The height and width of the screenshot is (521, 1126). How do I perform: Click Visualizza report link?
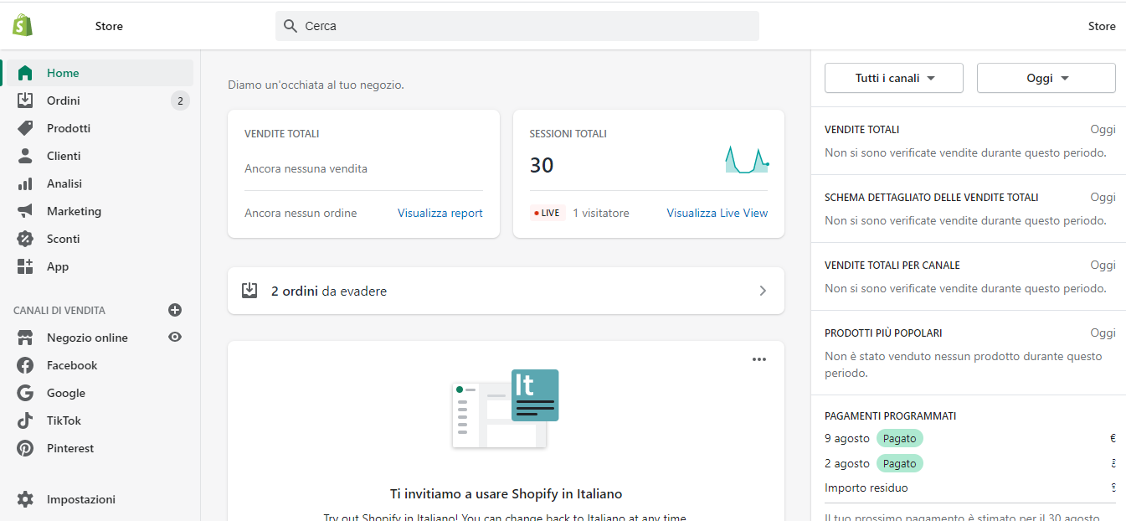(x=440, y=213)
